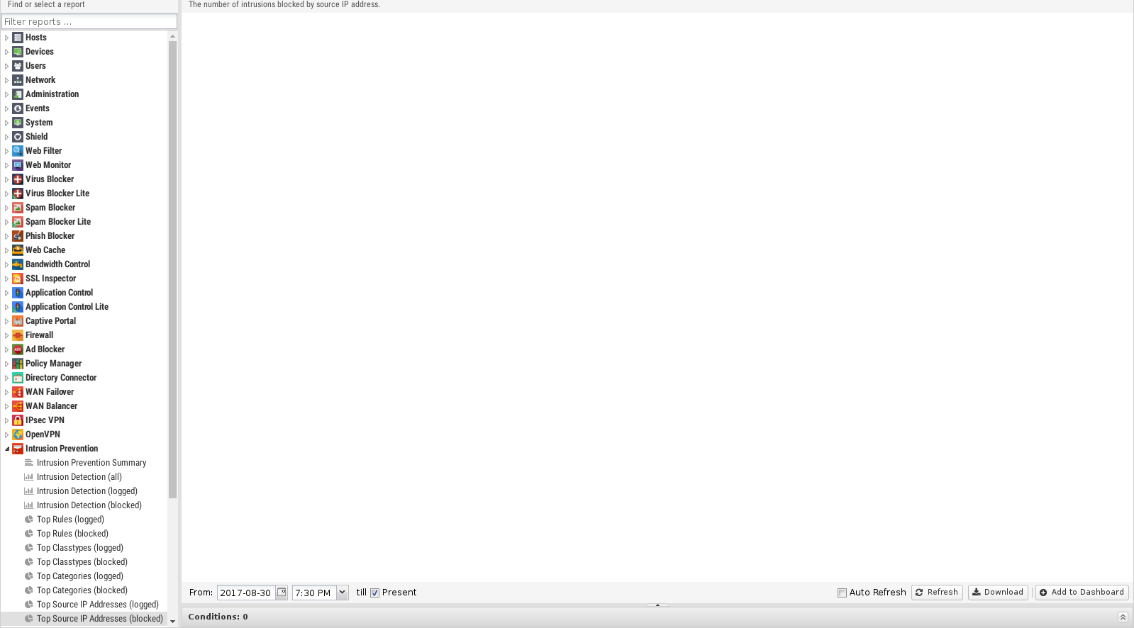This screenshot has width=1134, height=628.
Task: Click the Web Cache app icon
Action: pos(18,250)
